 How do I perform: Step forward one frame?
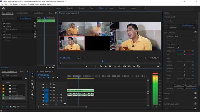pos(115,66)
